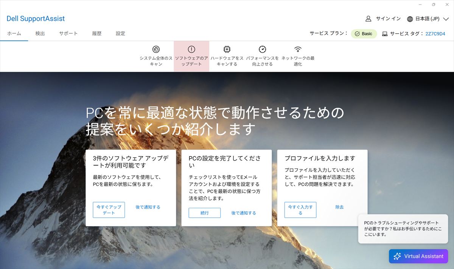This screenshot has height=269, width=454.
Task: Expand the 日本語 (JP) language dropdown
Action: pos(446,19)
